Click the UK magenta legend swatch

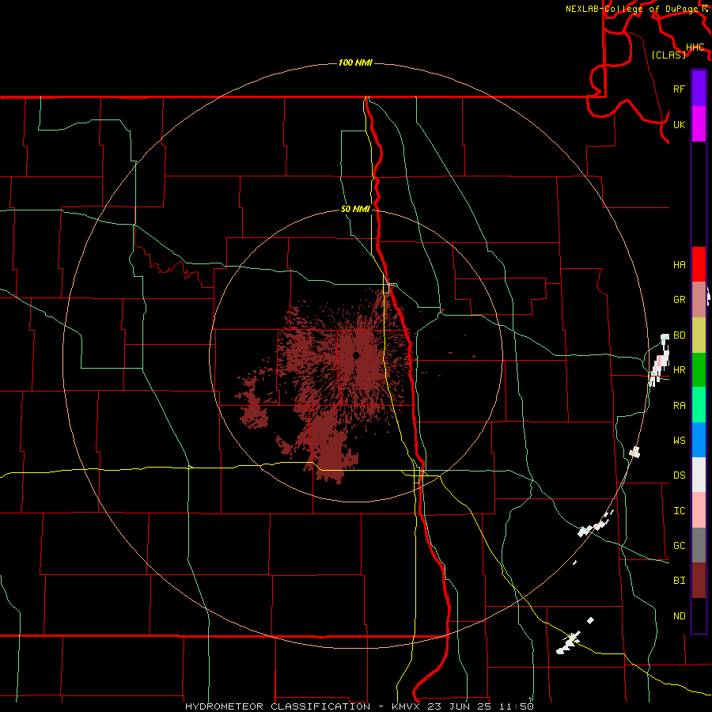coord(699,124)
